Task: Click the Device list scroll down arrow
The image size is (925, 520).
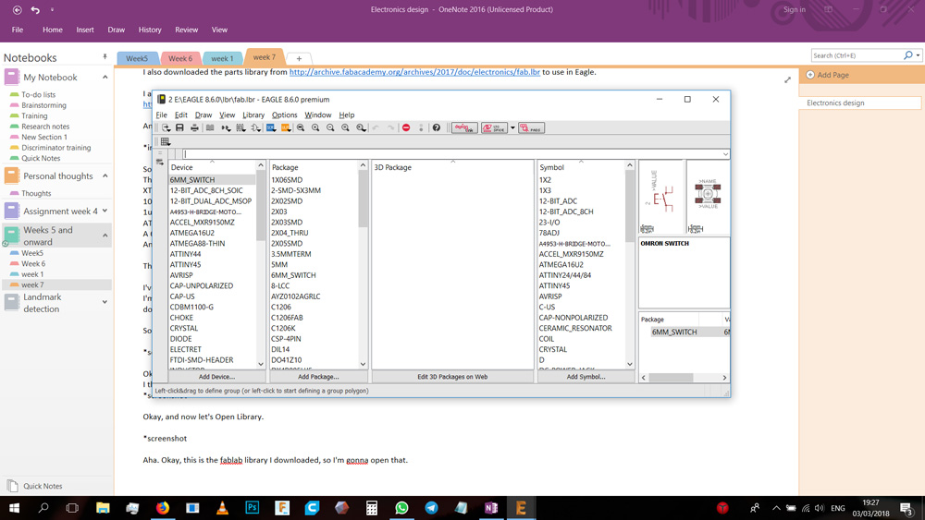Action: click(261, 364)
